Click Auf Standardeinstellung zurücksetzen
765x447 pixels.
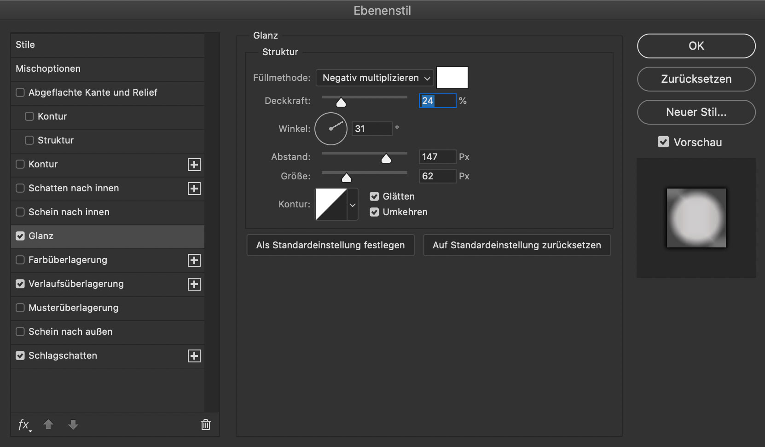point(517,245)
